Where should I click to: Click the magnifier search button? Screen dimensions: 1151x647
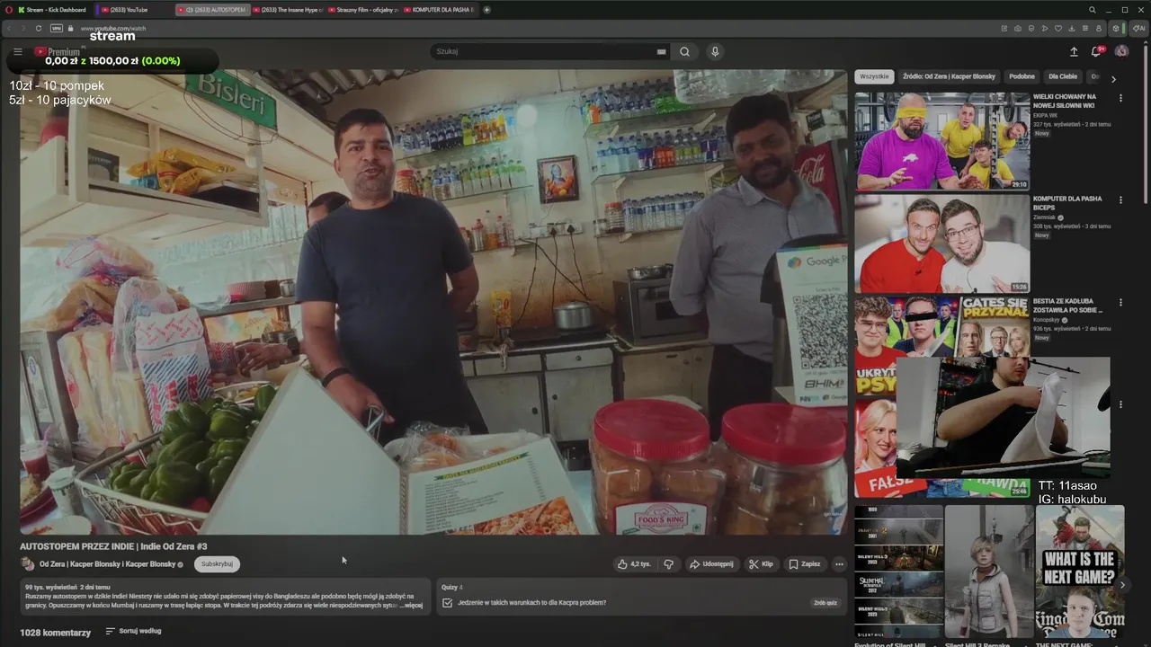[x=685, y=52]
